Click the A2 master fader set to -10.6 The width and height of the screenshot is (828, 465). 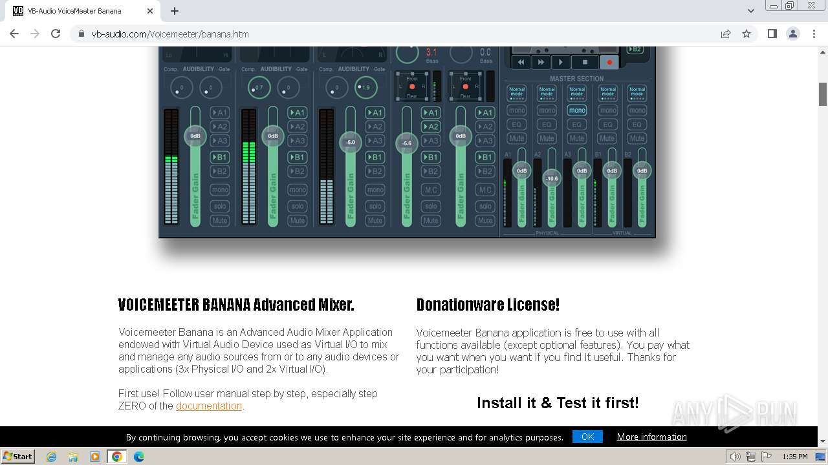[552, 178]
